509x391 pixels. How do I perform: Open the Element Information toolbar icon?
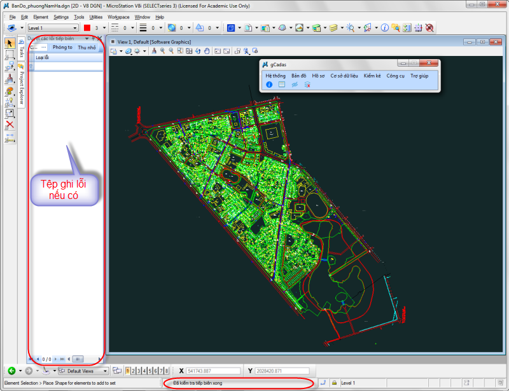384,28
